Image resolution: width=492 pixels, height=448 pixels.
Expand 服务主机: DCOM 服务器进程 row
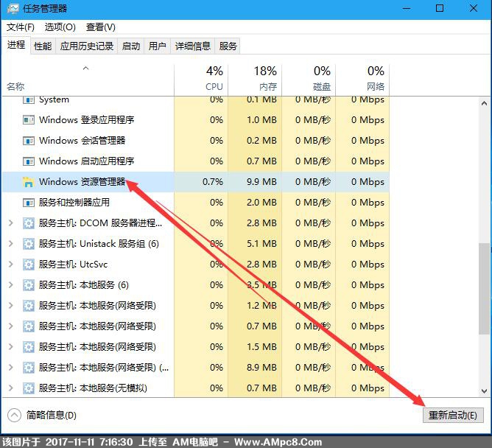(10, 223)
